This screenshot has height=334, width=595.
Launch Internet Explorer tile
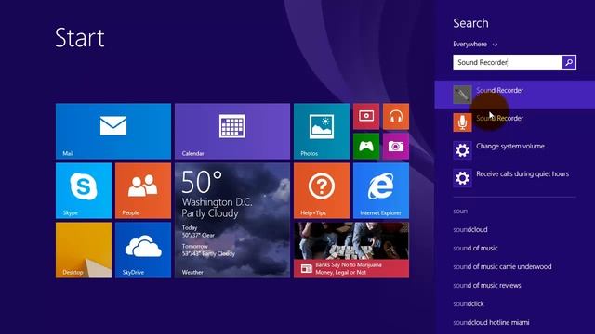click(x=381, y=190)
